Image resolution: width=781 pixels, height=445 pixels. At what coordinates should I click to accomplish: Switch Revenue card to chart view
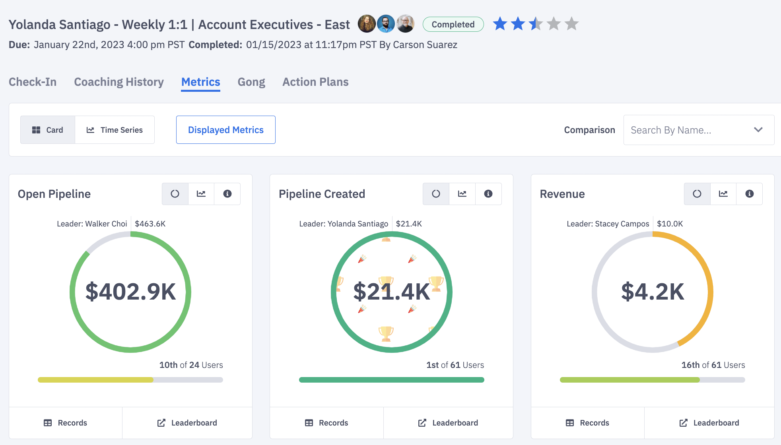tap(723, 194)
